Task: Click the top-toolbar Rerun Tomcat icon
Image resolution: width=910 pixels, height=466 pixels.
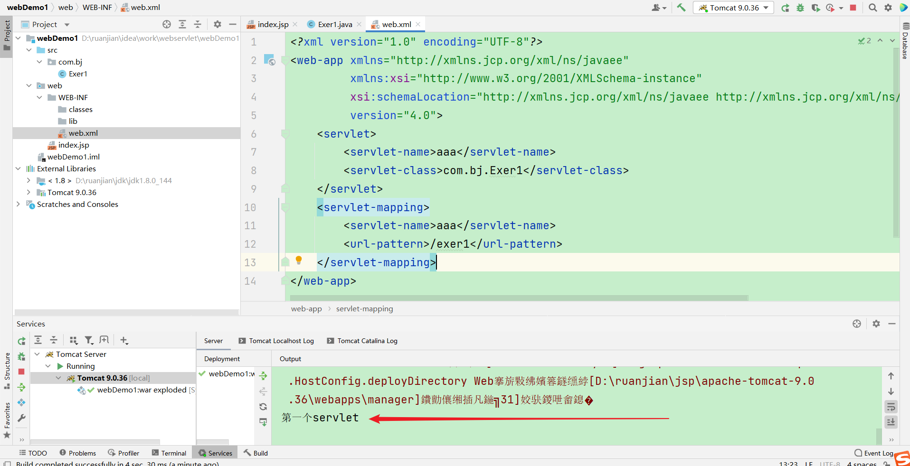Action: 785,8
